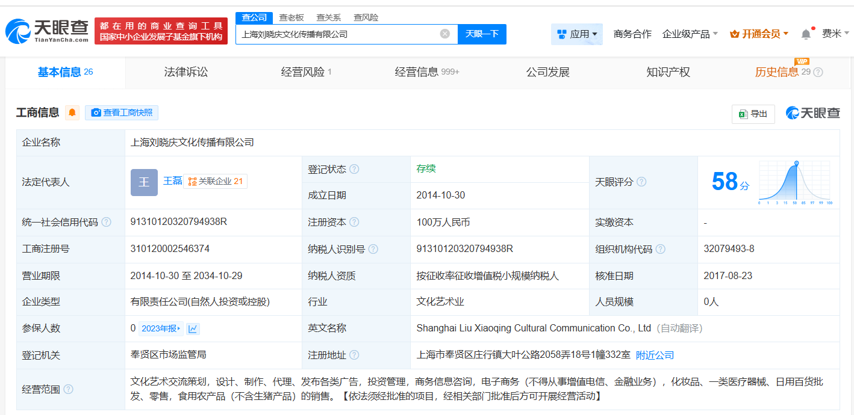854x415 pixels.
Task: Select the 查老板 search tab
Action: pos(291,17)
